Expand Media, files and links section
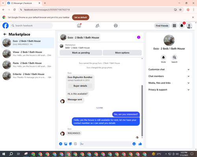Image resolution: width=197 pixels, height=157 pixels. (169, 83)
